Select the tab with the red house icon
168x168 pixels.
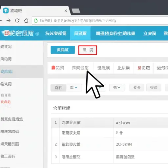tap(58, 68)
